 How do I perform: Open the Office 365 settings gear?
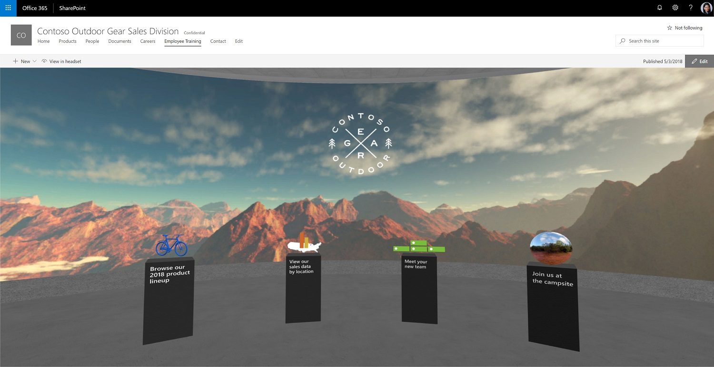pyautogui.click(x=675, y=8)
